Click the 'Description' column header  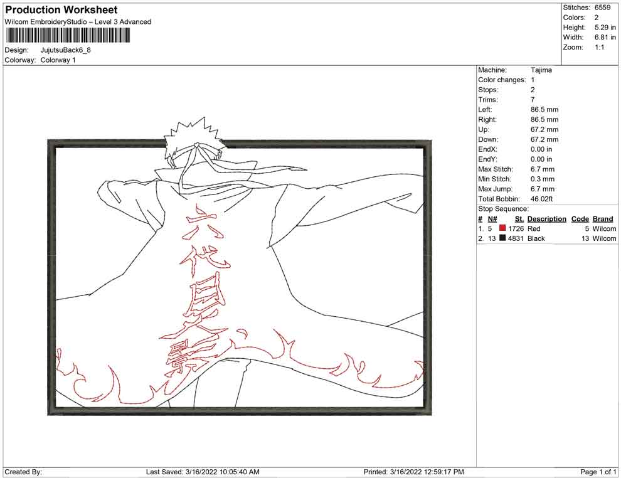click(546, 218)
